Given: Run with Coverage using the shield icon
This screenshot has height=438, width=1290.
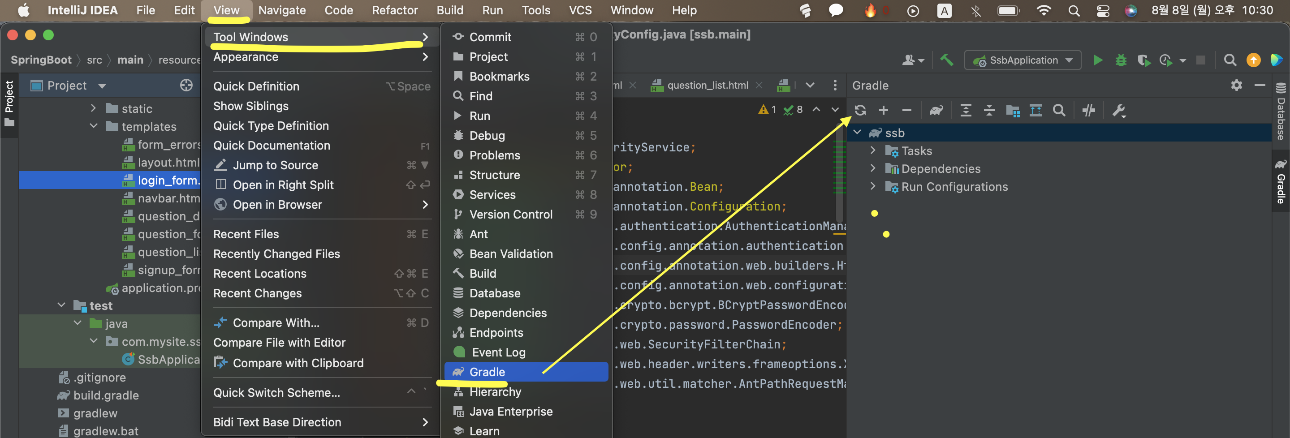Looking at the screenshot, I should (1144, 60).
